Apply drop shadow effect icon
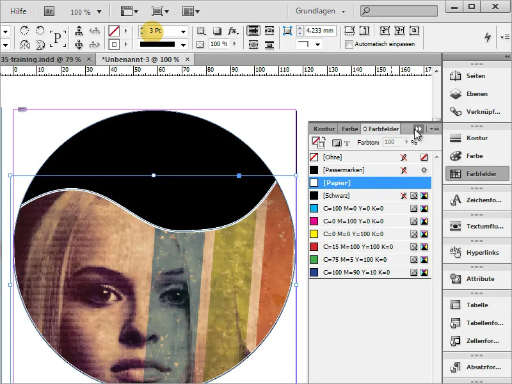Screen dimensions: 512x384 (x=217, y=31)
